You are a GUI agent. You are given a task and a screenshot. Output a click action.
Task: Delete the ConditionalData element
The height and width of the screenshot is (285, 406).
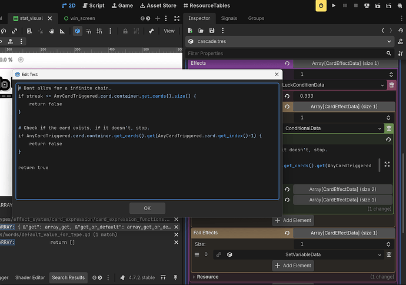(389, 128)
